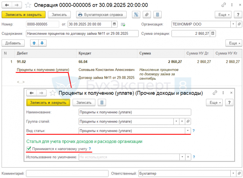Copy link to the Операция document

223,5
